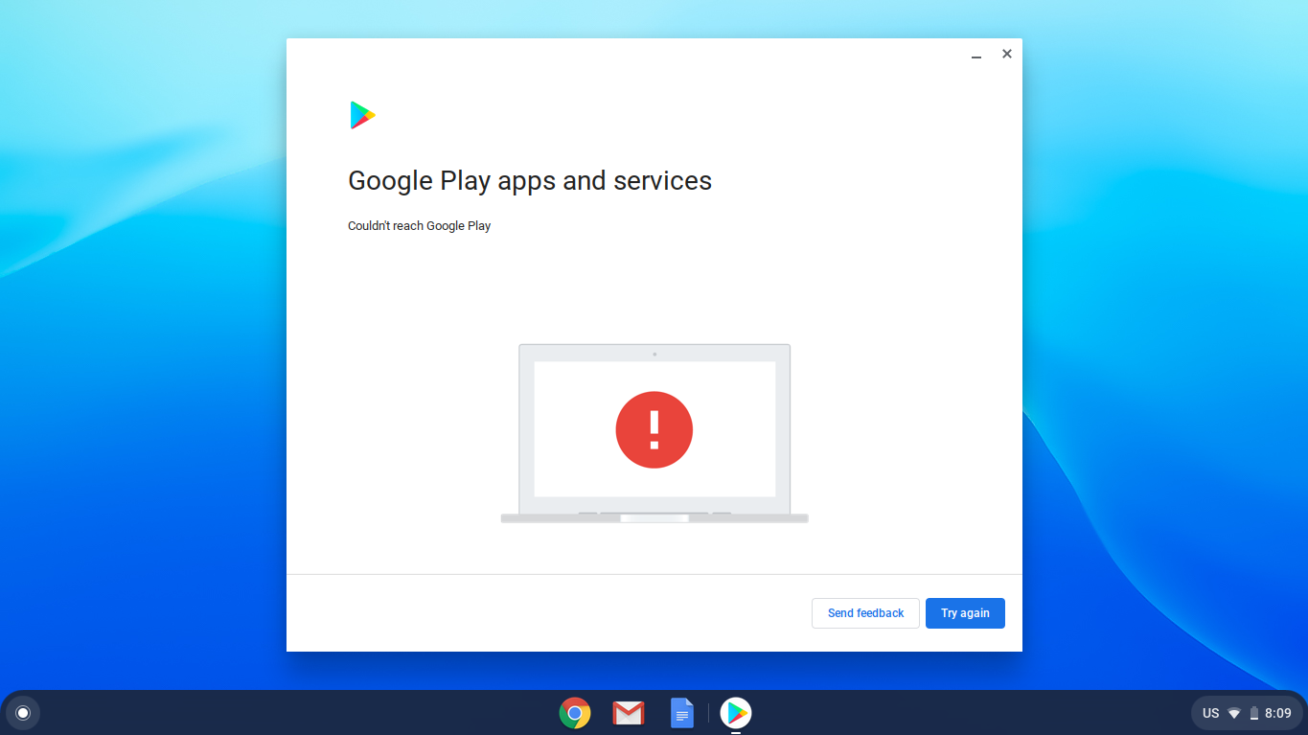Open status tray via the 8:09 clock
The image size is (1308, 735).
point(1278,713)
